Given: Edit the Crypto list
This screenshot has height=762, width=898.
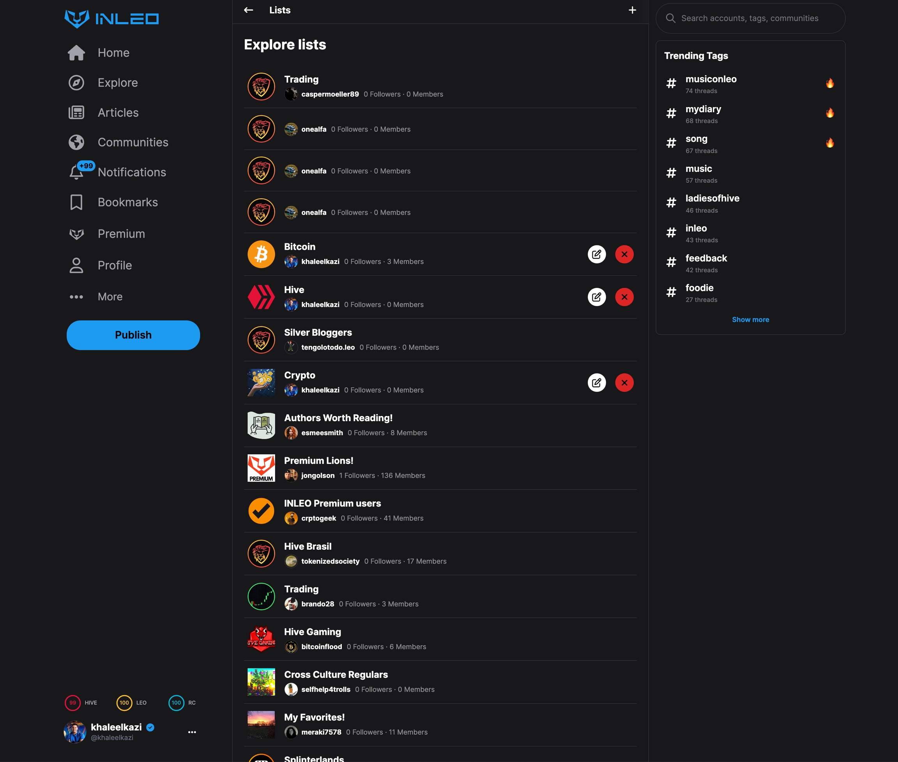Looking at the screenshot, I should coord(597,382).
